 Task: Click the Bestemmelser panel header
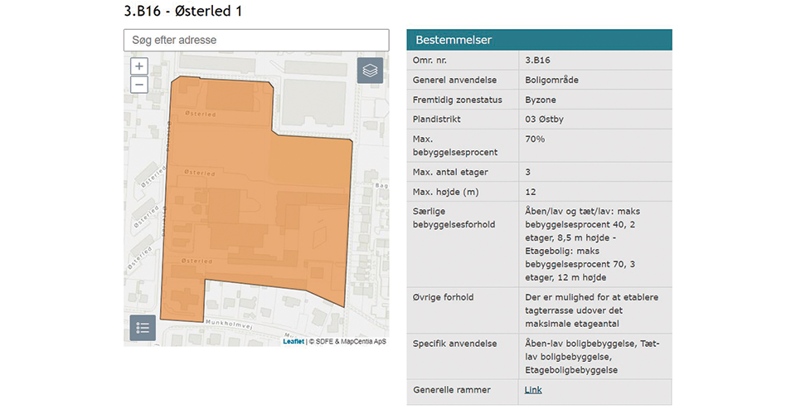[539, 40]
